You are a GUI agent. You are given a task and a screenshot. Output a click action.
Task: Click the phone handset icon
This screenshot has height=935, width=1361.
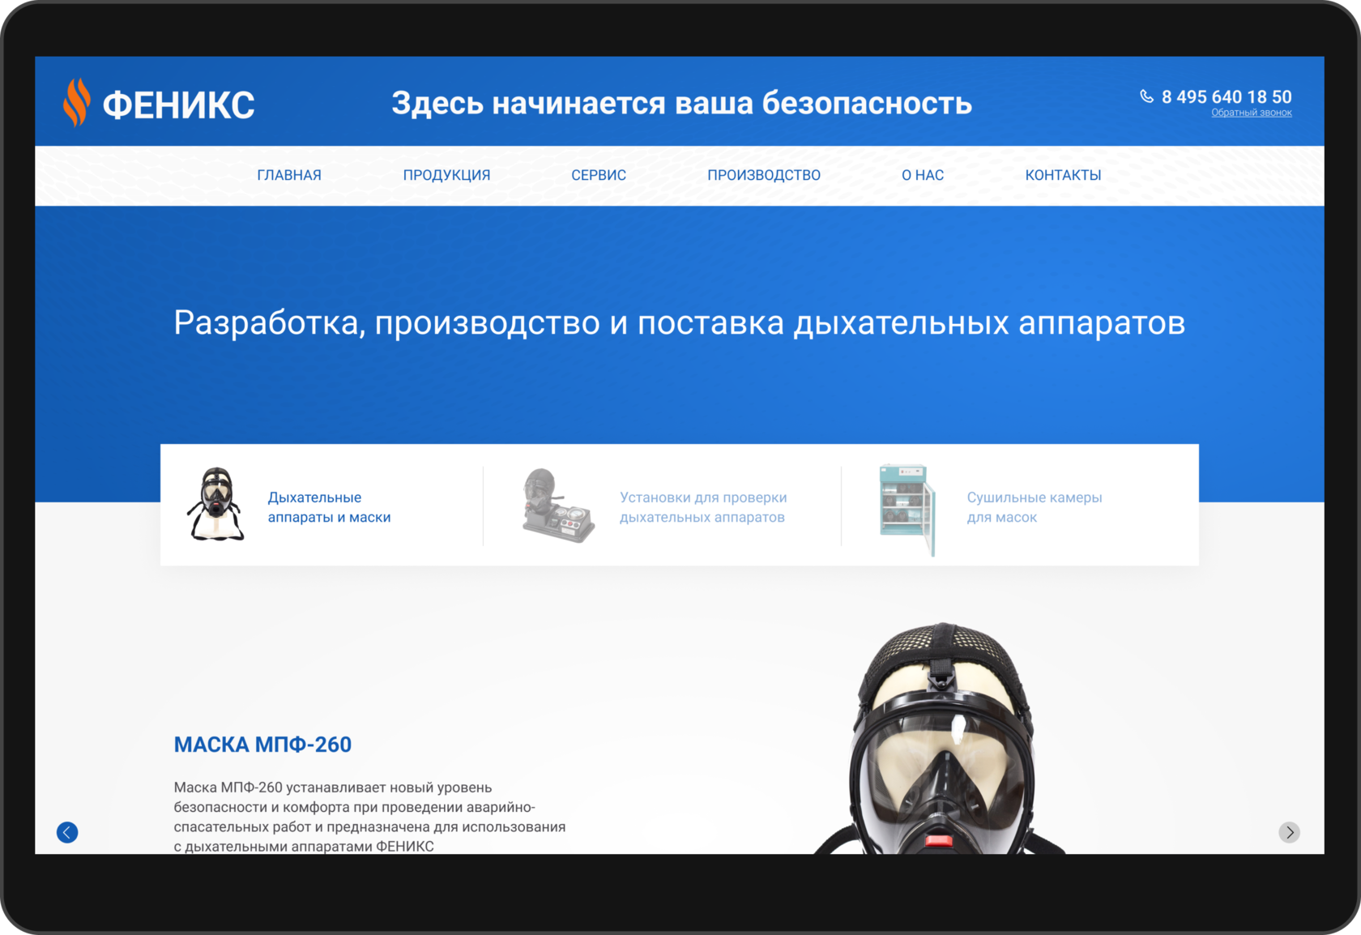[1146, 96]
